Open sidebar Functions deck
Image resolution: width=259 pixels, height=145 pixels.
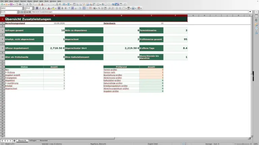point(256,33)
